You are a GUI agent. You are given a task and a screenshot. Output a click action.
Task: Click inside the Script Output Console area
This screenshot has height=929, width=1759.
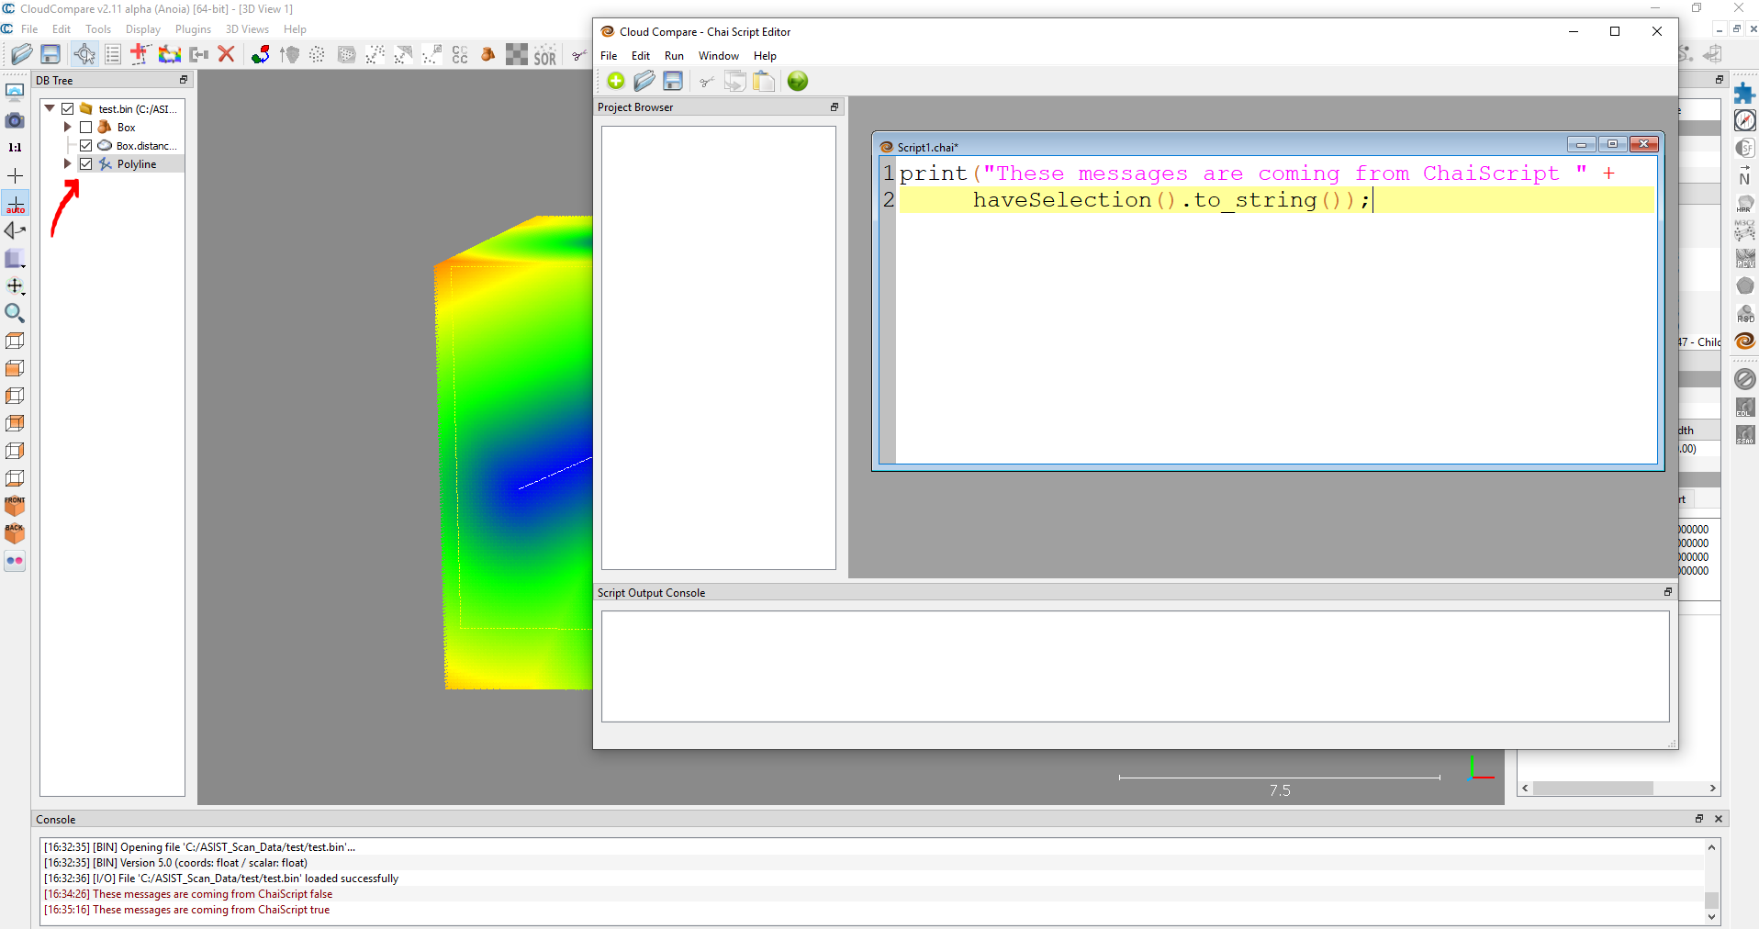point(1135,666)
